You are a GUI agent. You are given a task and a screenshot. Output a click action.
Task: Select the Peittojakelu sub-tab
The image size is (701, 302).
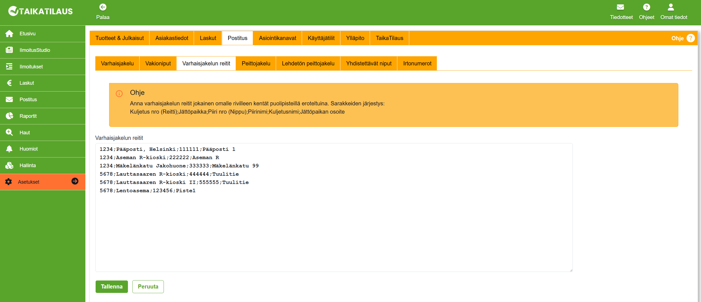(256, 63)
